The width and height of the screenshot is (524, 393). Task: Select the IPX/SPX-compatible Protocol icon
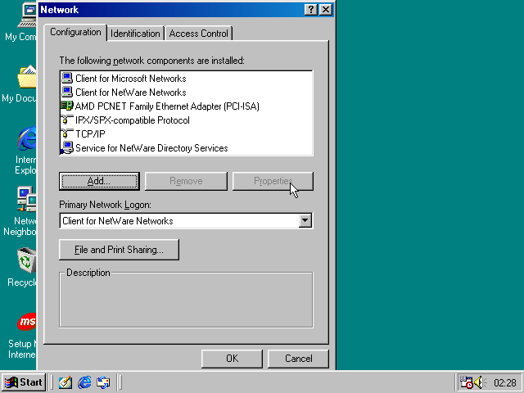click(x=67, y=120)
